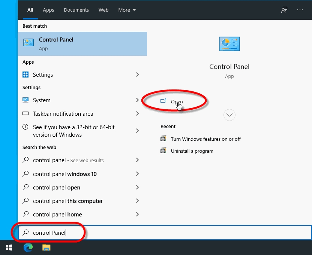This screenshot has height=255, width=312.
Task: Switch to the Documents tab
Action: point(76,10)
